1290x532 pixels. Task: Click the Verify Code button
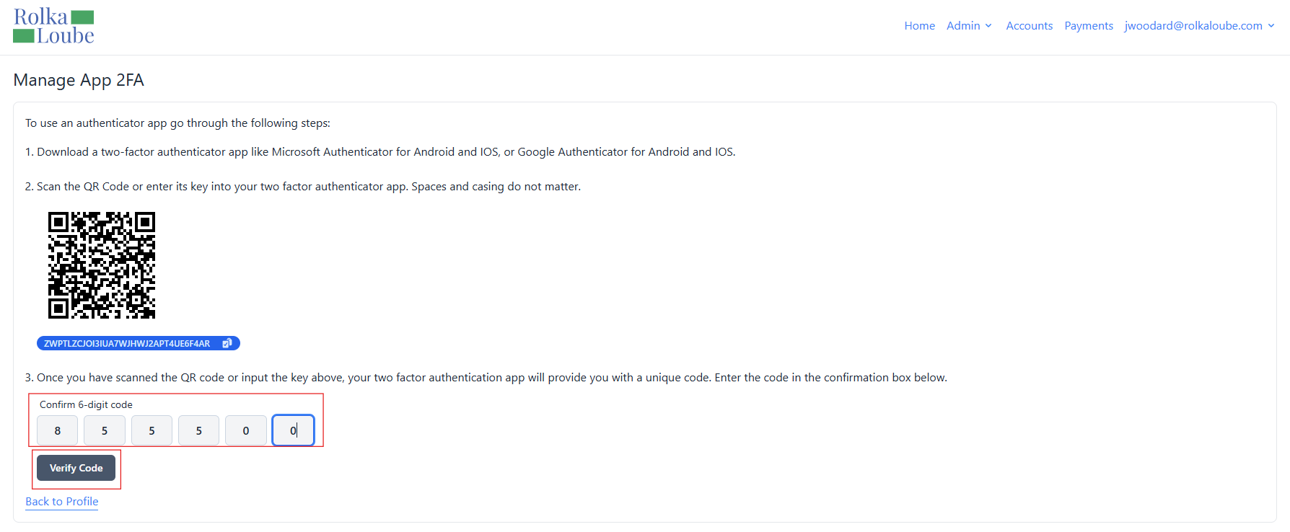point(76,468)
